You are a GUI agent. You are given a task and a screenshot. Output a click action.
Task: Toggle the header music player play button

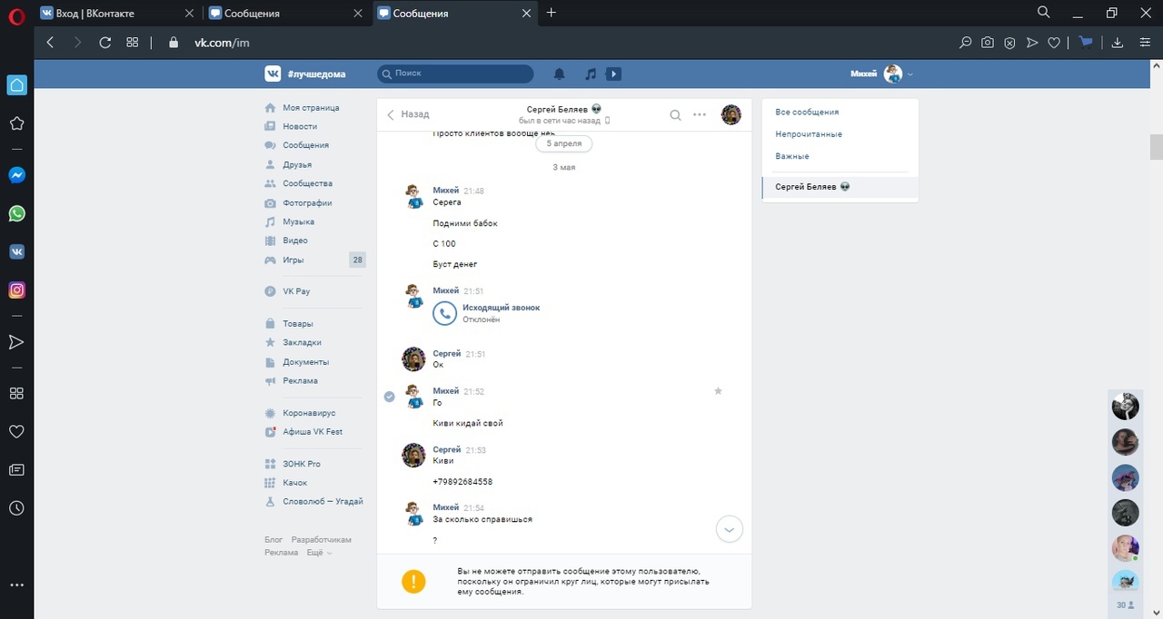tap(613, 74)
